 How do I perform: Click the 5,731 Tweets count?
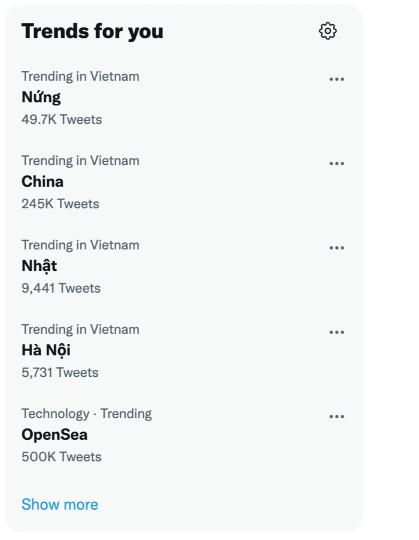point(60,373)
